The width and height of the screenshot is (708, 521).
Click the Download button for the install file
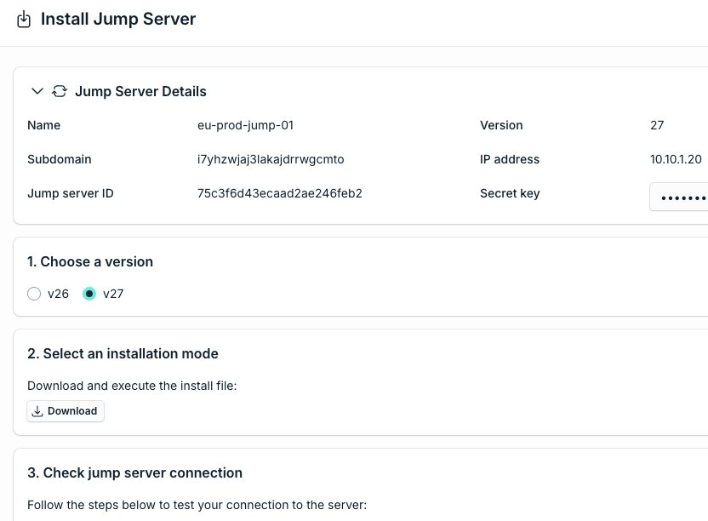tap(66, 411)
